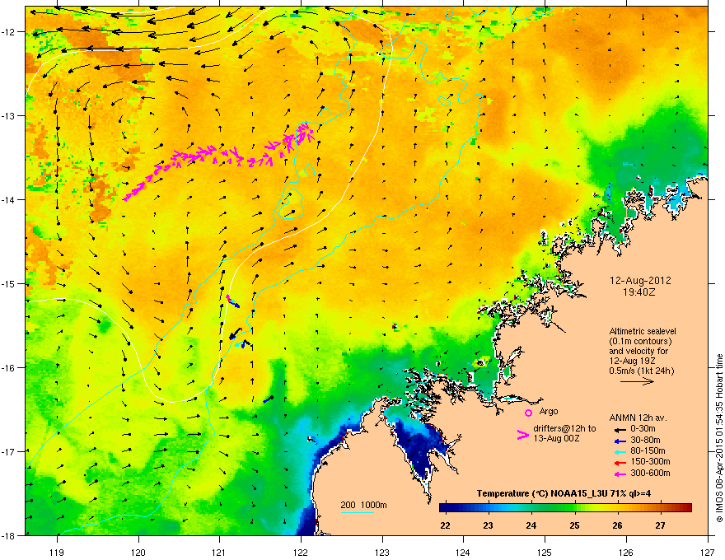725x560 pixels.
Task: Click the text drifters@12h to
Action: pyautogui.click(x=564, y=429)
